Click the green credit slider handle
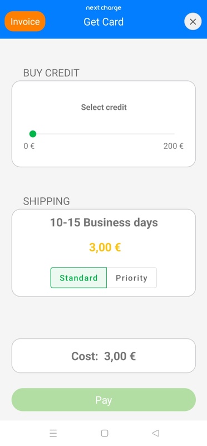 tap(33, 134)
